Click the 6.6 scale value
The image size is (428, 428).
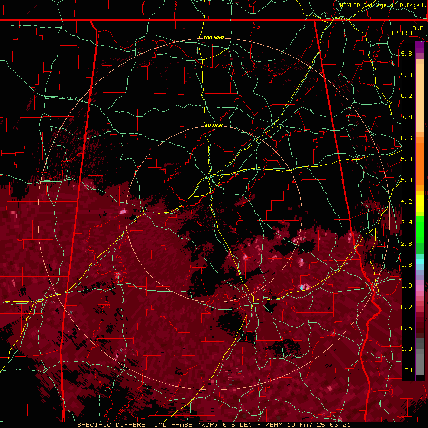407,138
